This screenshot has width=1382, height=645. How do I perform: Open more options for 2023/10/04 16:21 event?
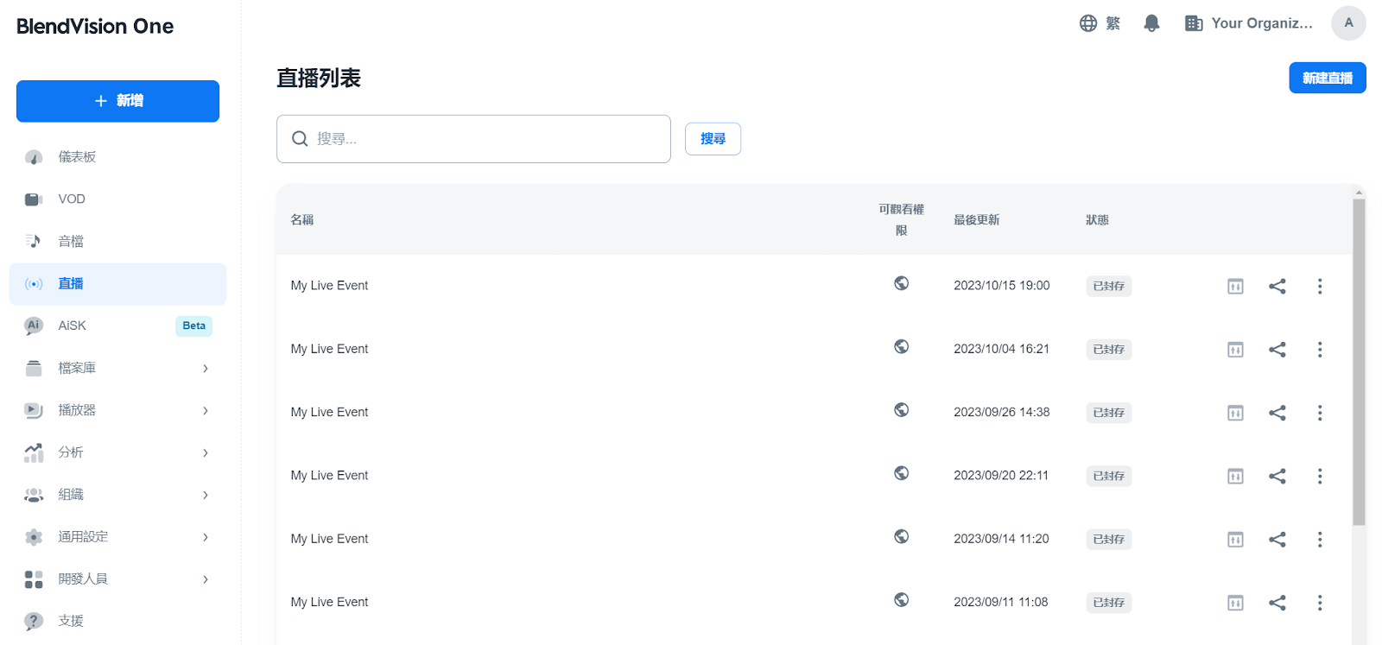click(1319, 350)
